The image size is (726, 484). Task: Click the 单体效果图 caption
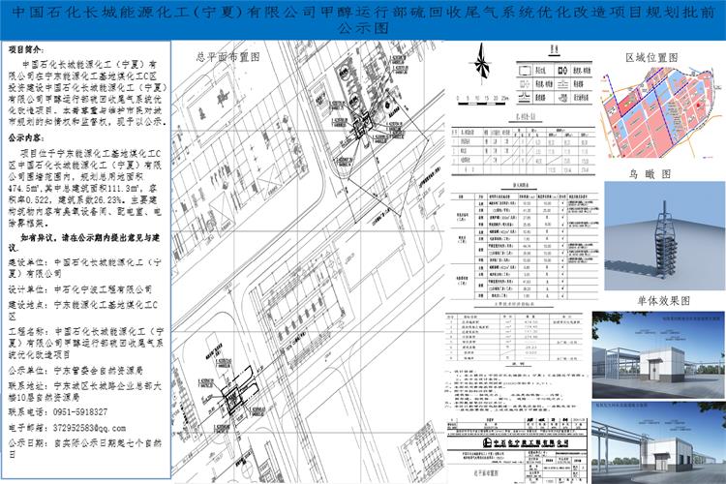pyautogui.click(x=663, y=301)
